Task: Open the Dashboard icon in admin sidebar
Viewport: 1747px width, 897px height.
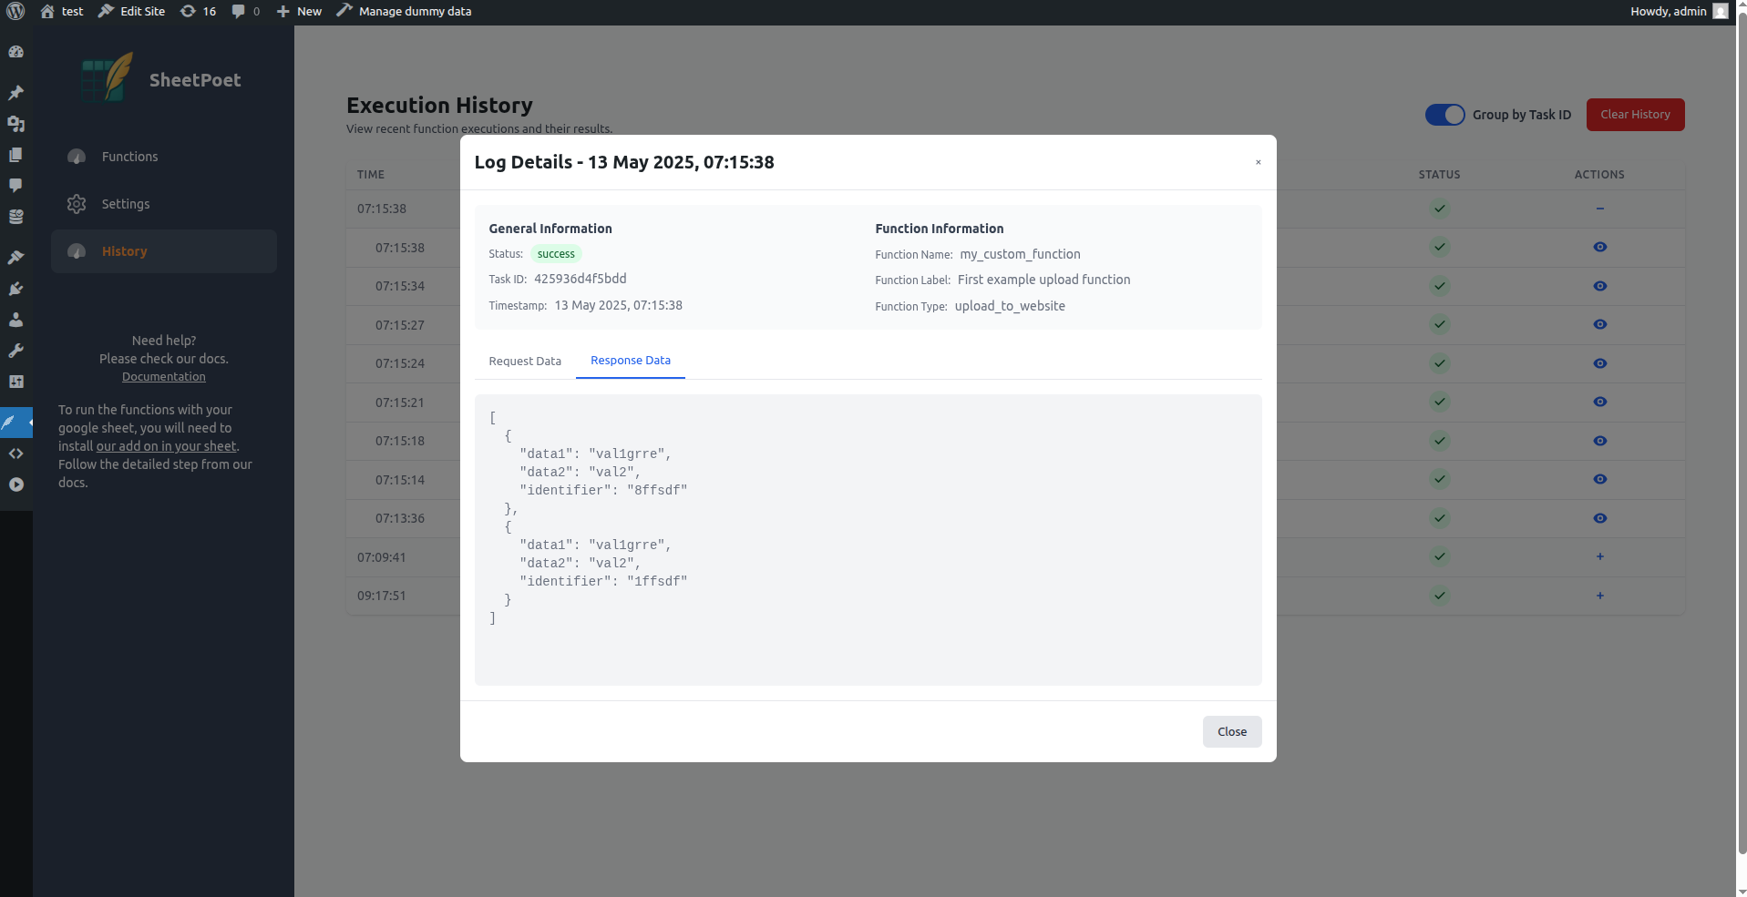Action: 15,52
